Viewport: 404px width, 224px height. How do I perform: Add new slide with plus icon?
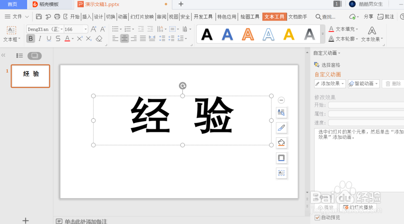coord(25,220)
